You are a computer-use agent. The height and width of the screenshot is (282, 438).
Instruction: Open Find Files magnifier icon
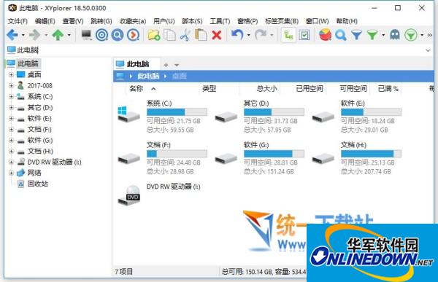pyautogui.click(x=341, y=35)
